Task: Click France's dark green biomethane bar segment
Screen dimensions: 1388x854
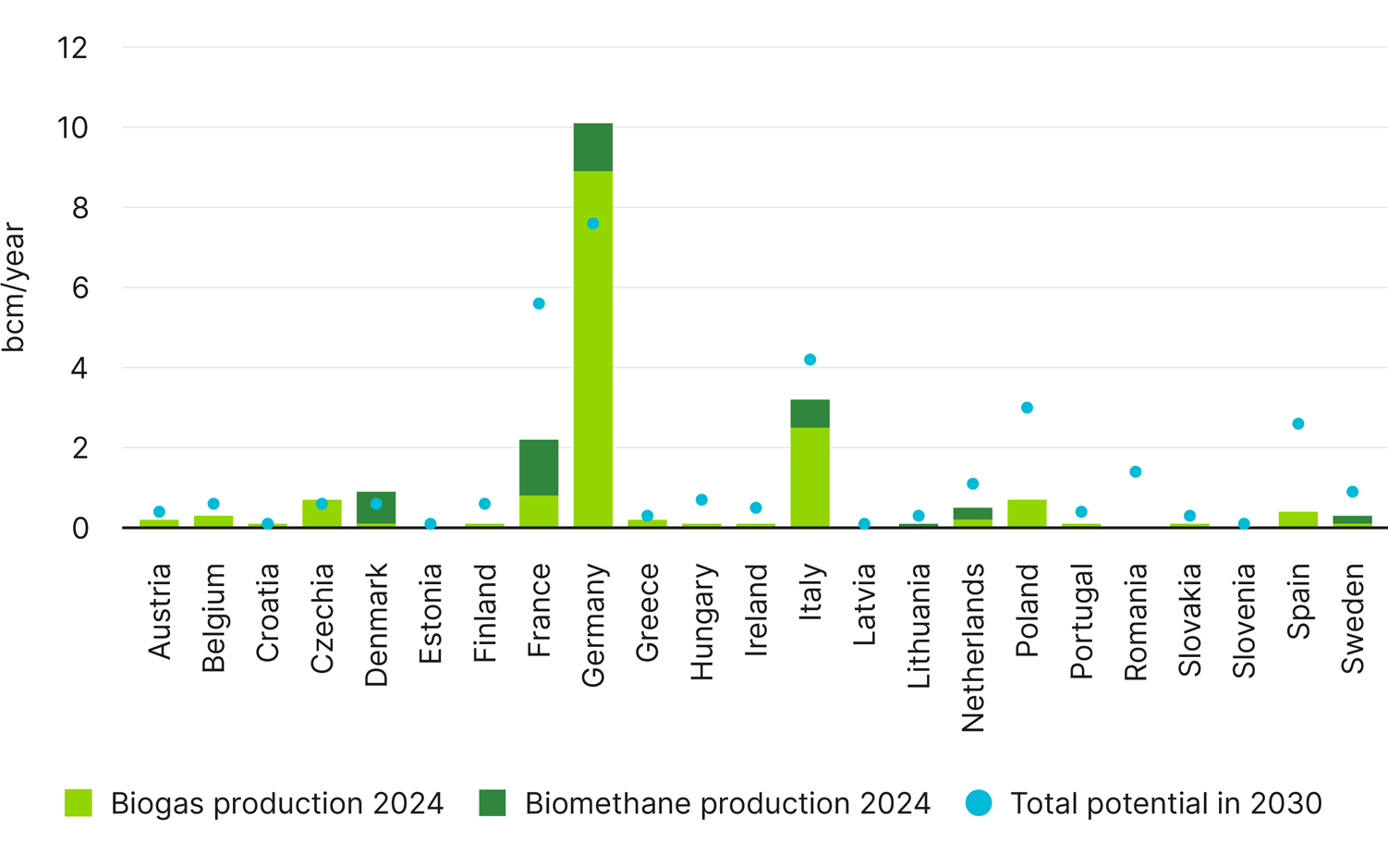Action: (539, 468)
